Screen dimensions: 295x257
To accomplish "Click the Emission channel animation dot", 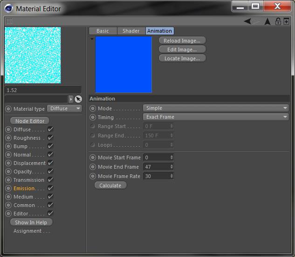I will click(8, 188).
